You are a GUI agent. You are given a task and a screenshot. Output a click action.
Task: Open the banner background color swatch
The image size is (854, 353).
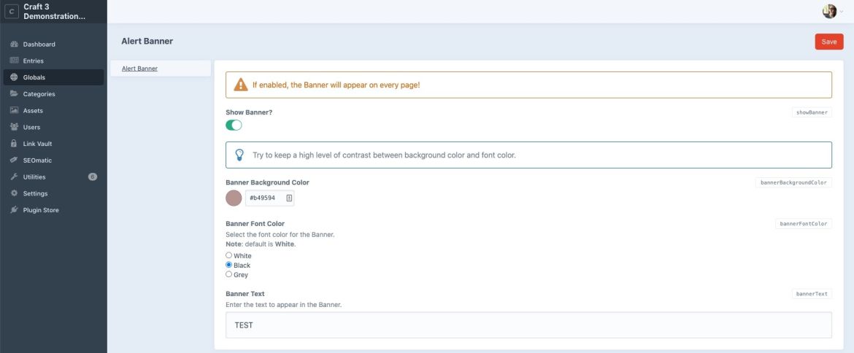coord(234,198)
